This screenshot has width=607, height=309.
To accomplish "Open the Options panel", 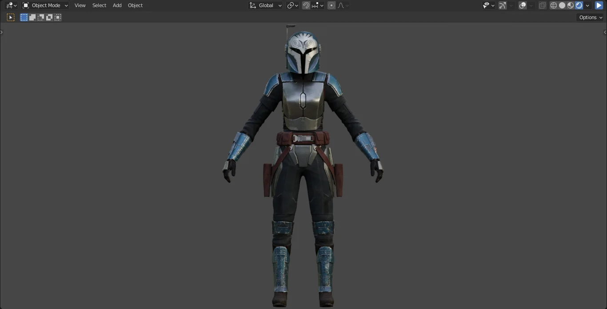I will tap(589, 17).
